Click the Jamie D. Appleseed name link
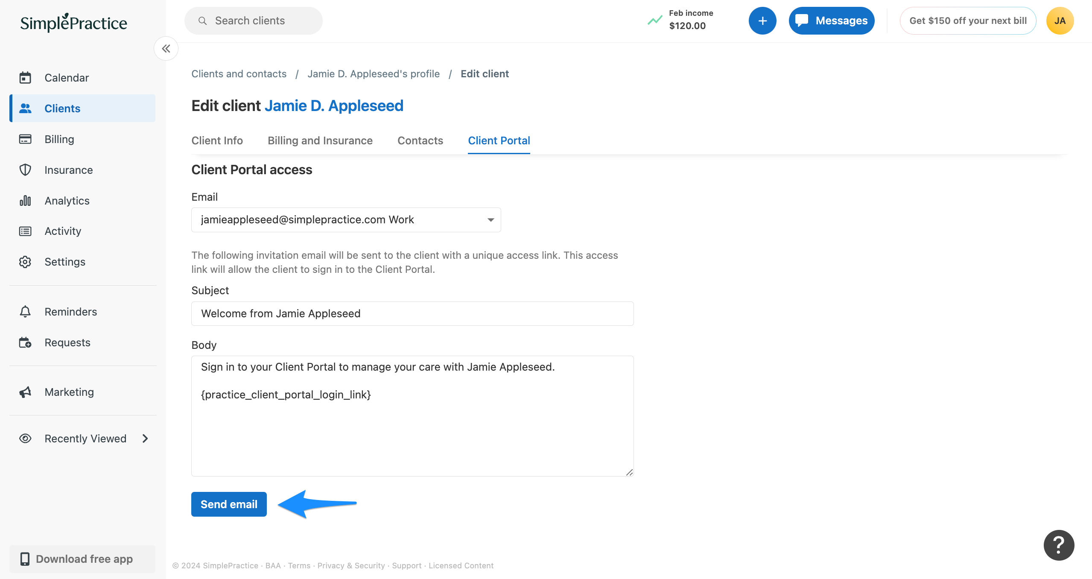 [x=334, y=105]
